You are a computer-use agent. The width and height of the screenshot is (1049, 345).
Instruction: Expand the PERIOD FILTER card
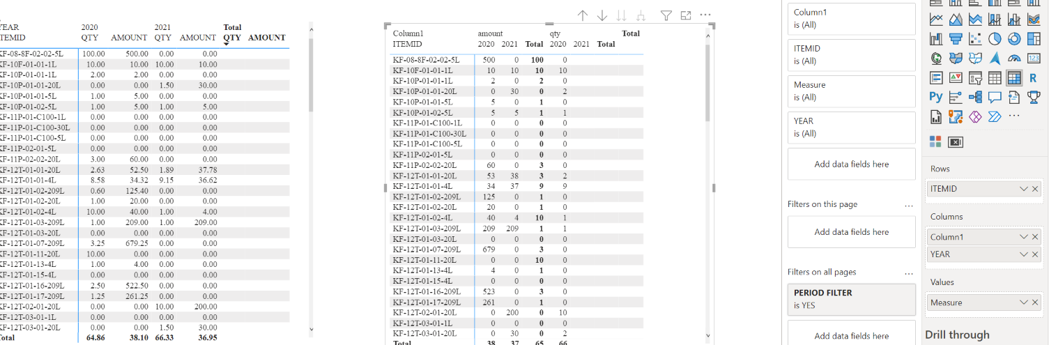851,299
